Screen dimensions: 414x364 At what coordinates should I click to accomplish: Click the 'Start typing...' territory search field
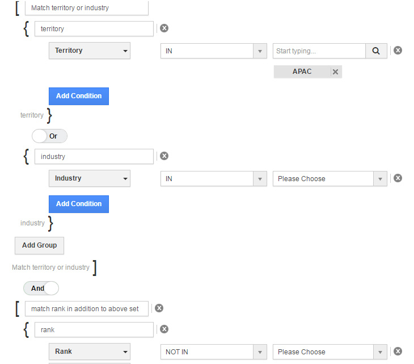[319, 51]
